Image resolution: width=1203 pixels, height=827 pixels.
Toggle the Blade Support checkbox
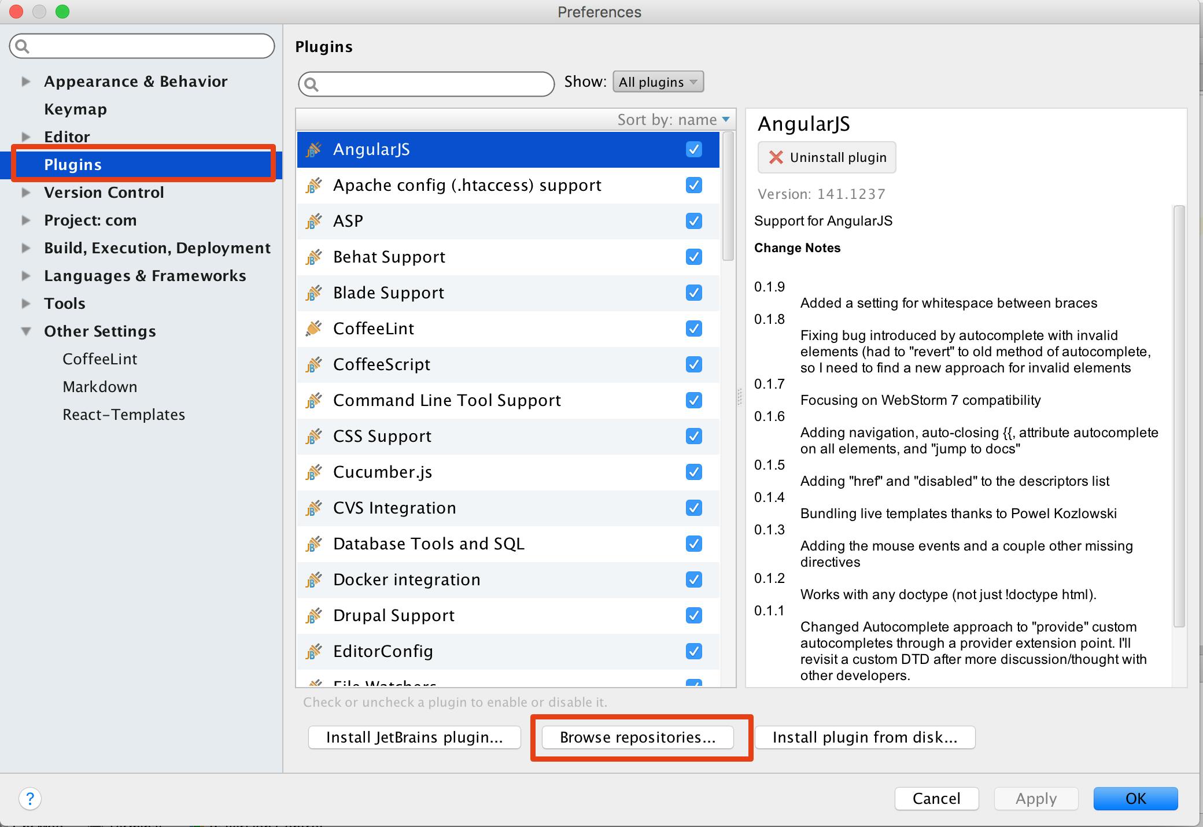pyautogui.click(x=694, y=293)
